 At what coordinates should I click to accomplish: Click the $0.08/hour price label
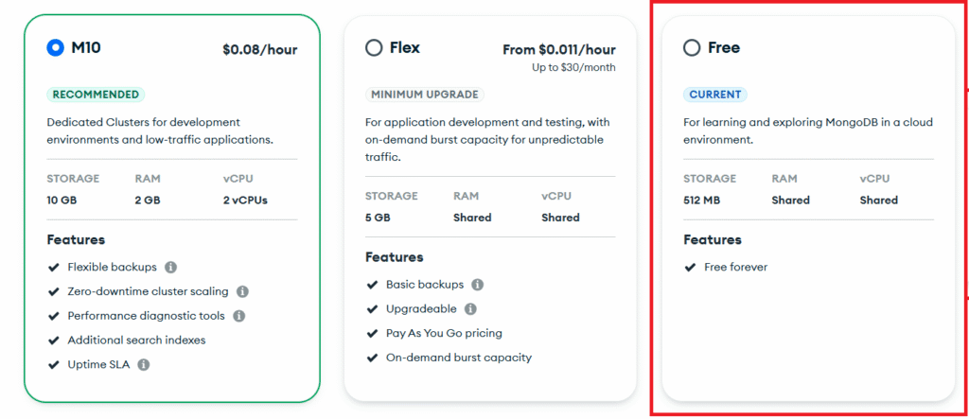259,49
